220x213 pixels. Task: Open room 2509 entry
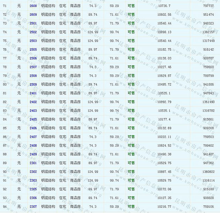tap(33, 85)
